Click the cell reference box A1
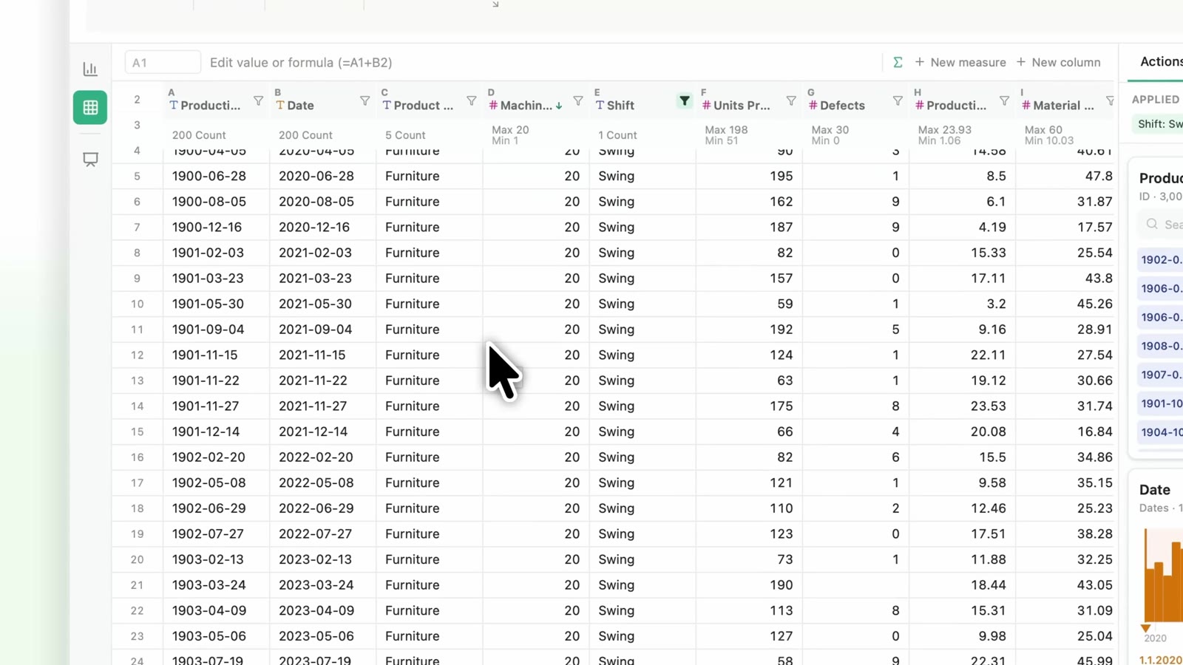This screenshot has width=1183, height=665. [163, 62]
